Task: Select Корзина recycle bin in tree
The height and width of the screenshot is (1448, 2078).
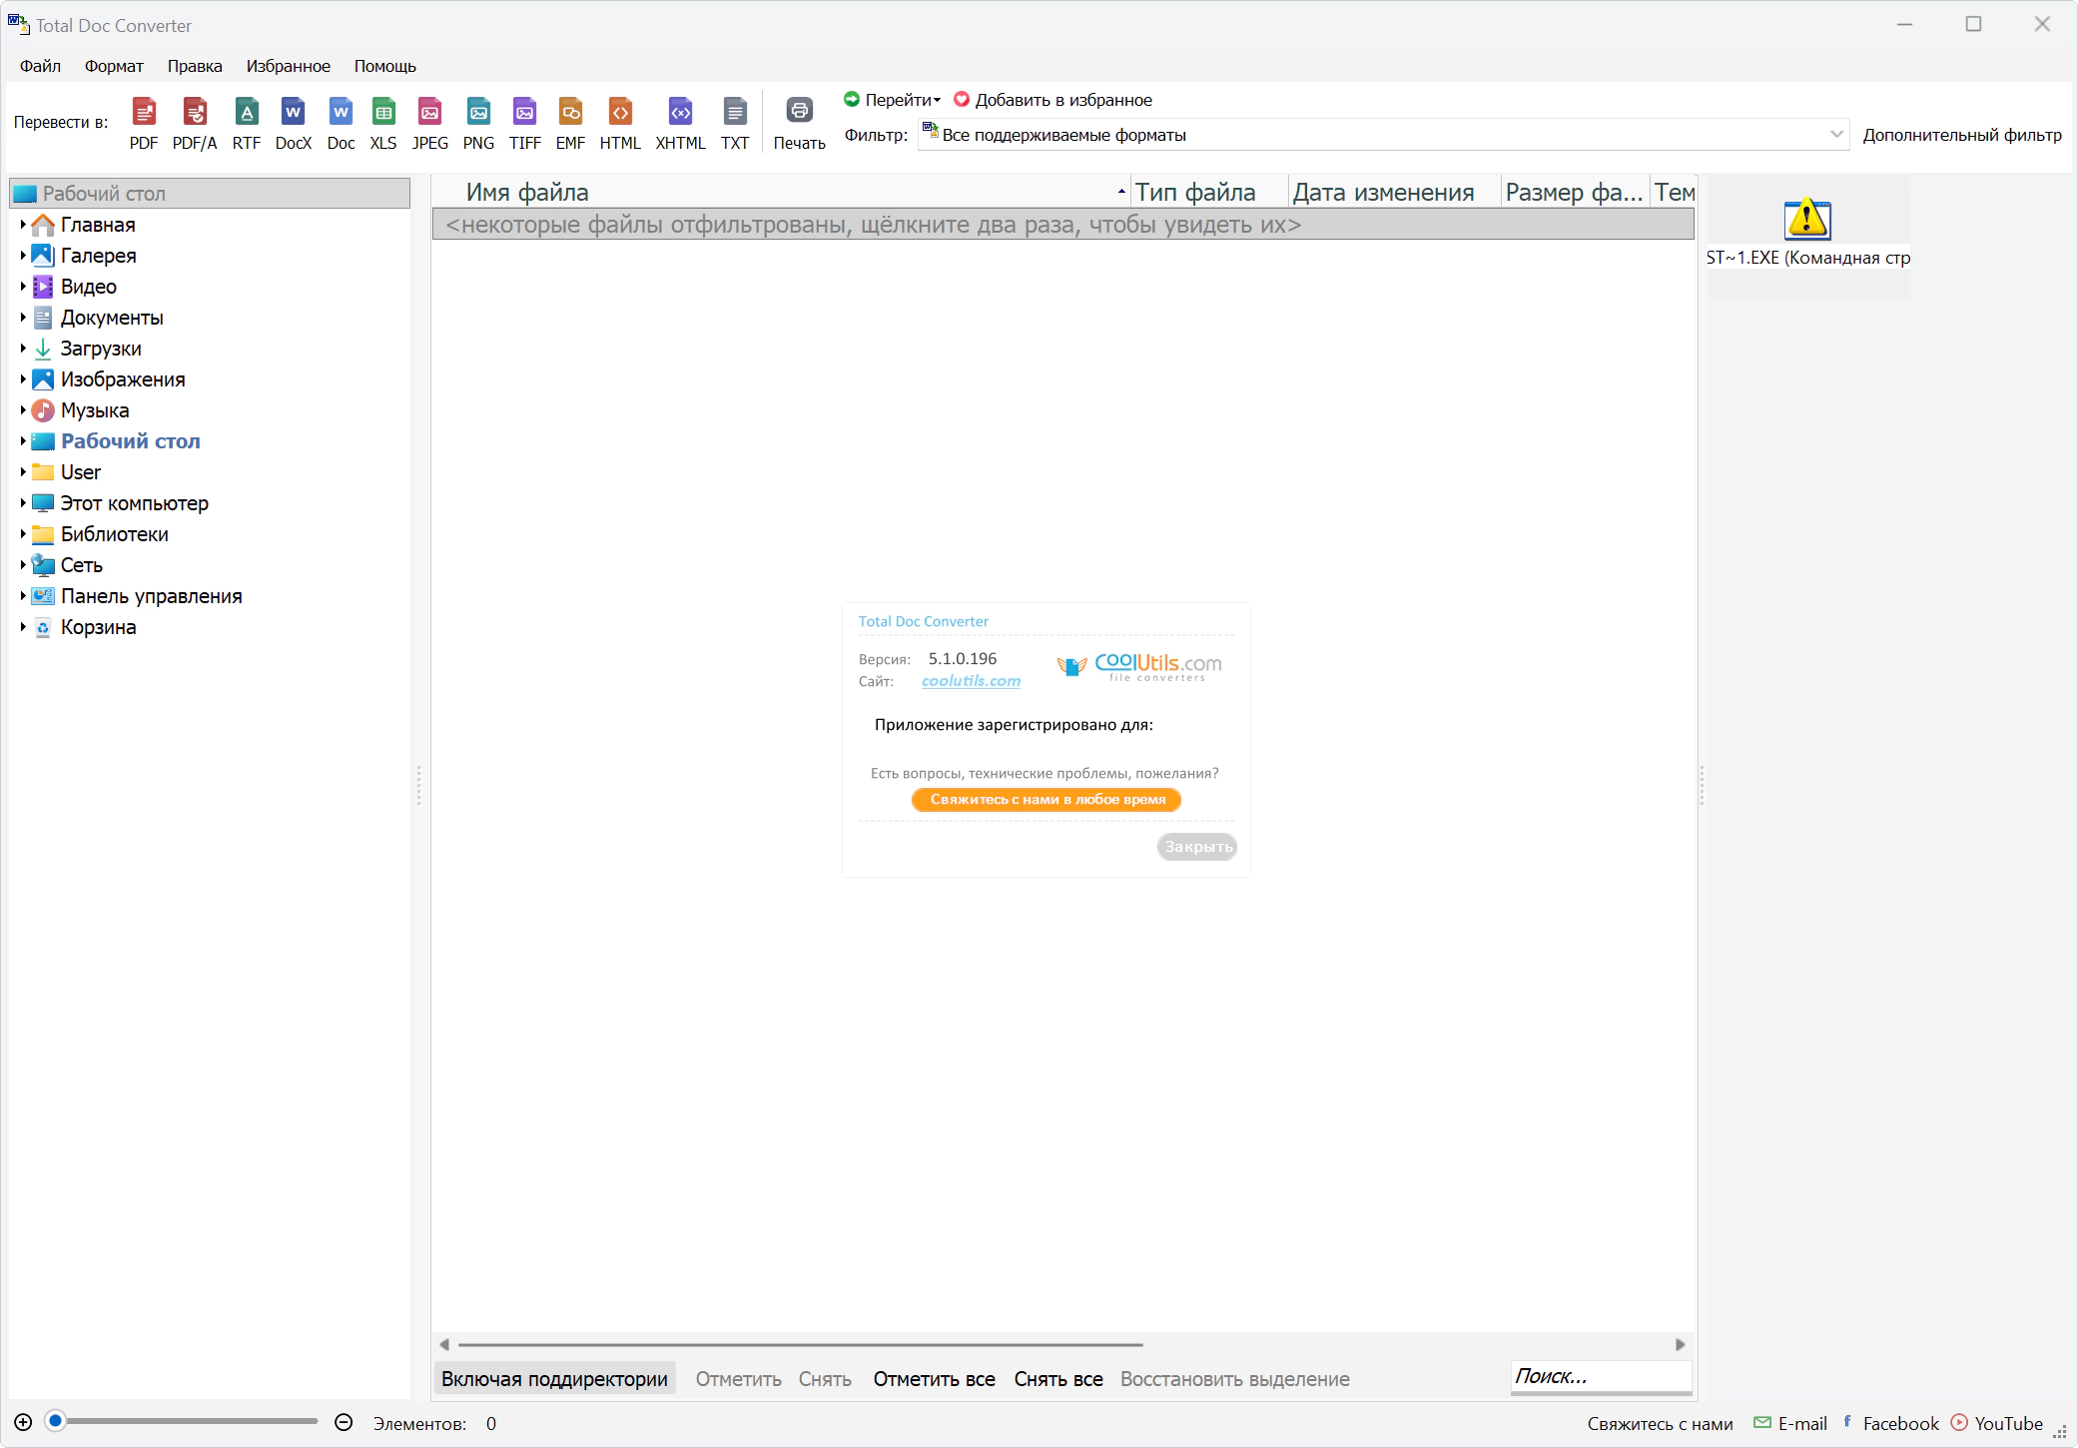Action: tap(98, 627)
